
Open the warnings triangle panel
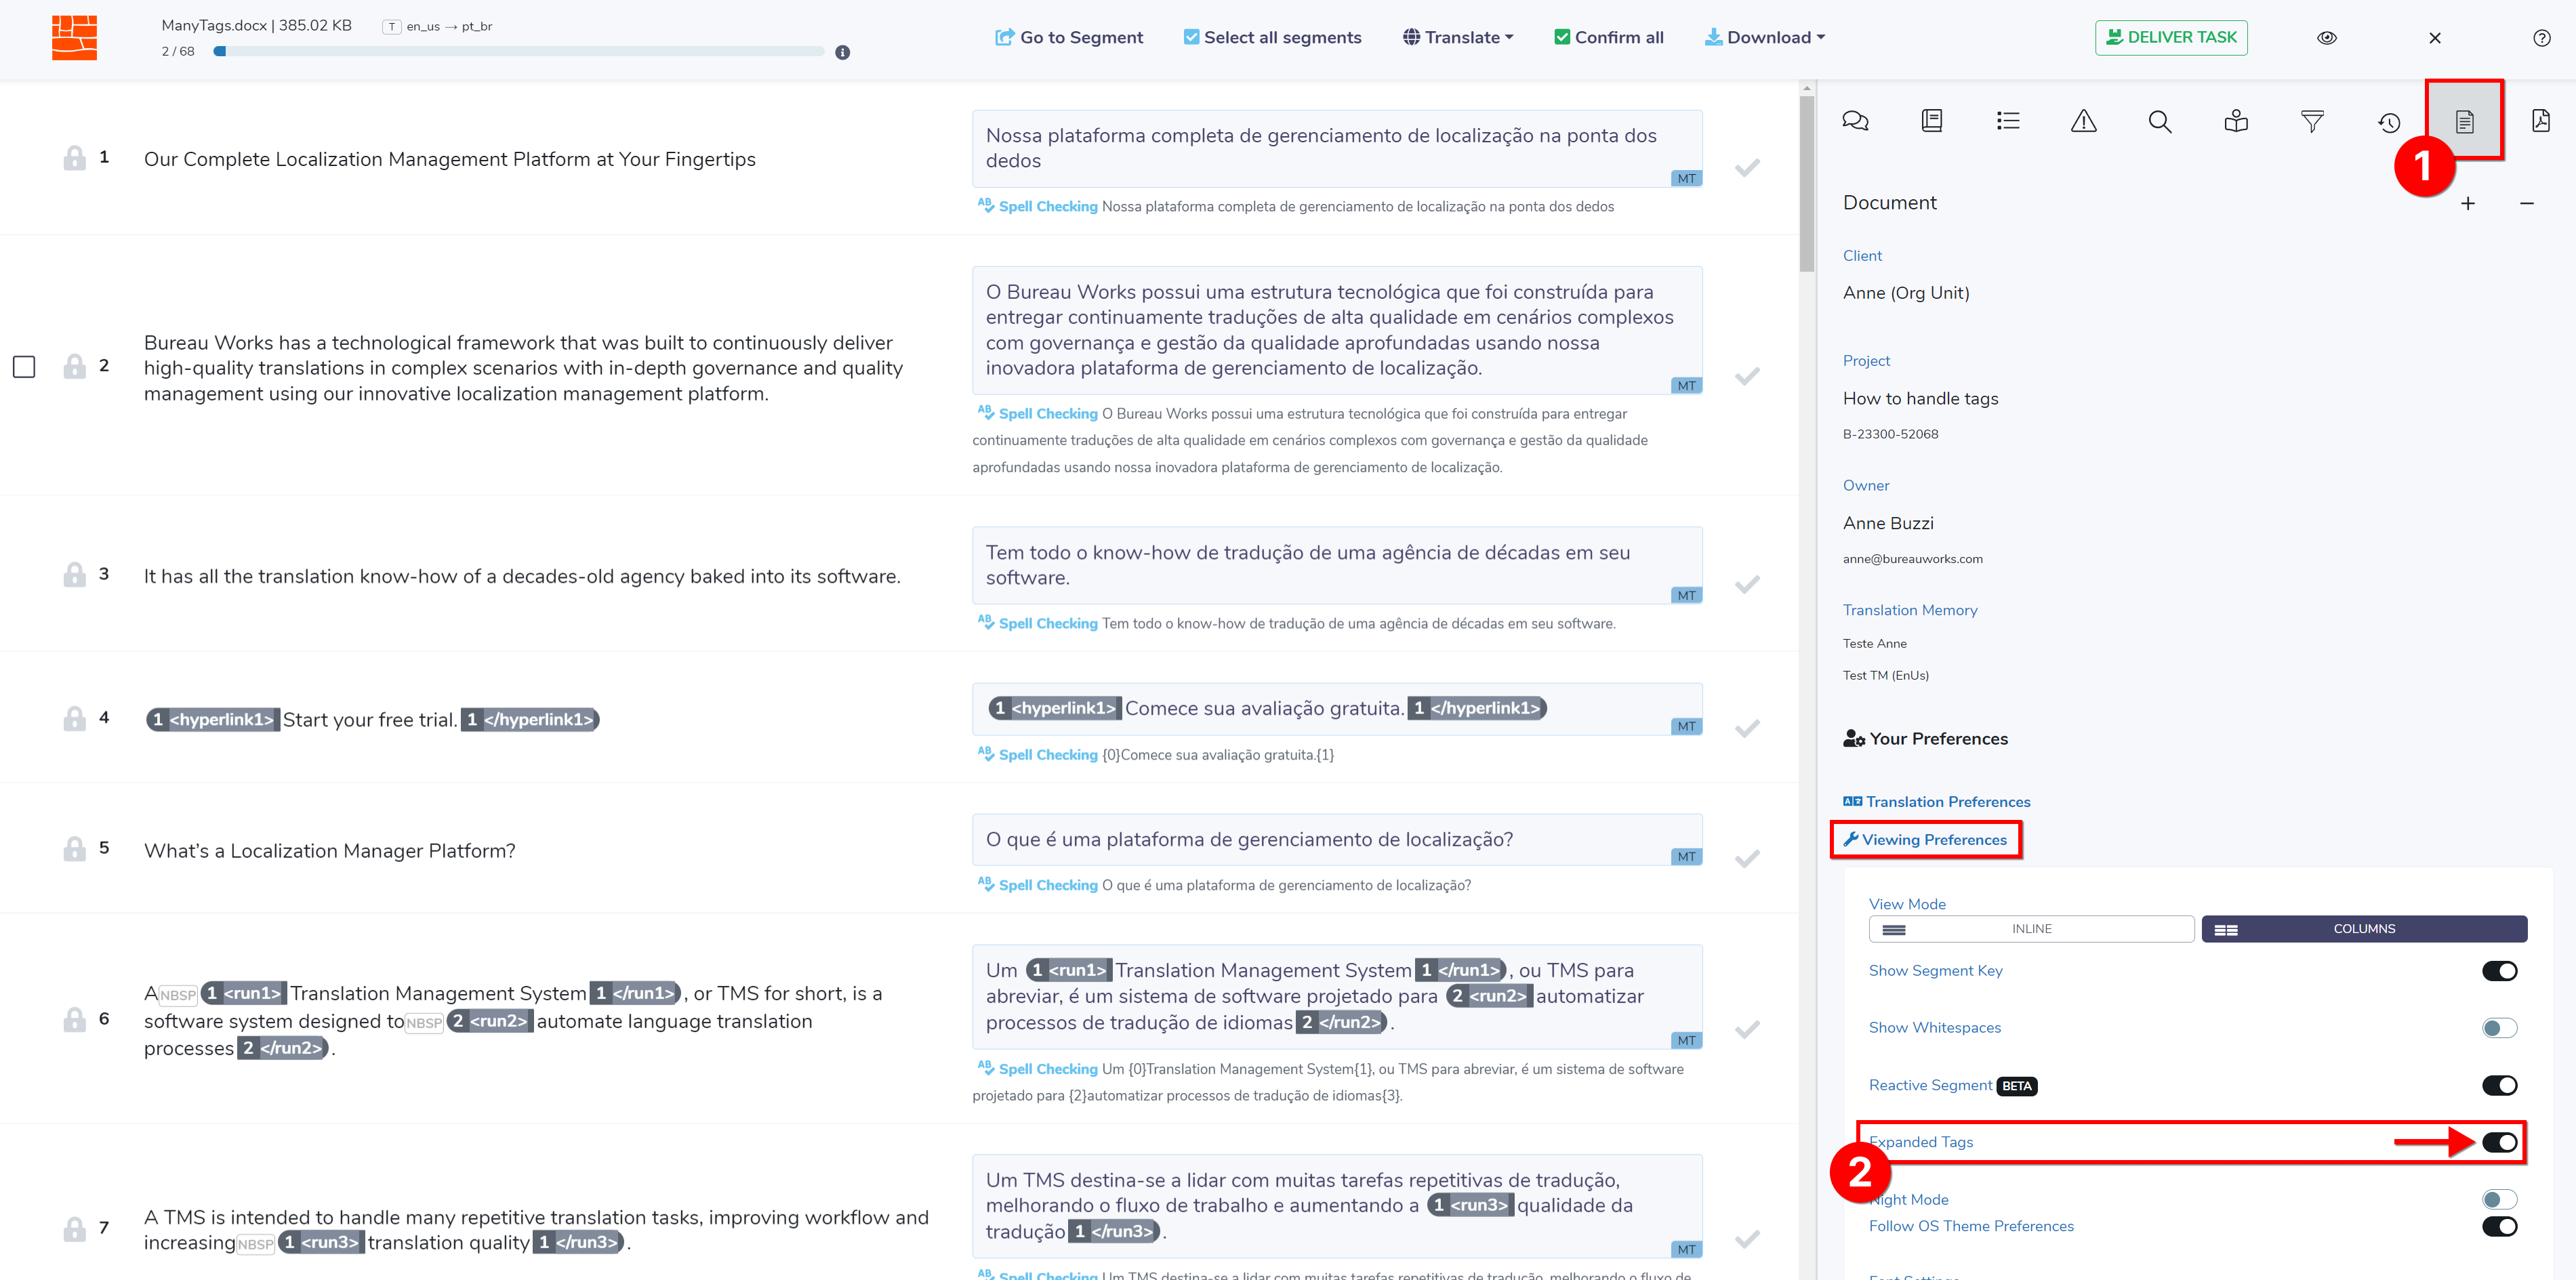tap(2083, 121)
